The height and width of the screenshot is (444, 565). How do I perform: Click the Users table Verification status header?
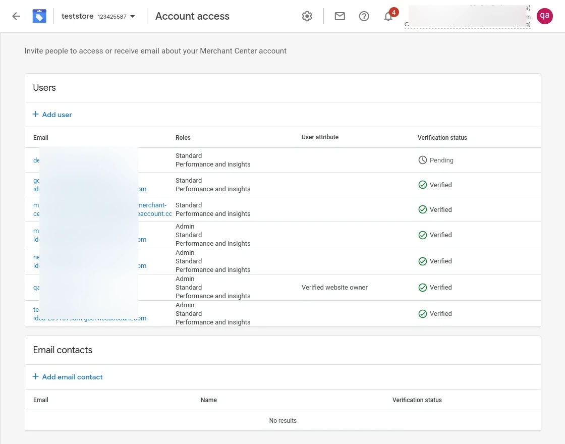pos(442,138)
